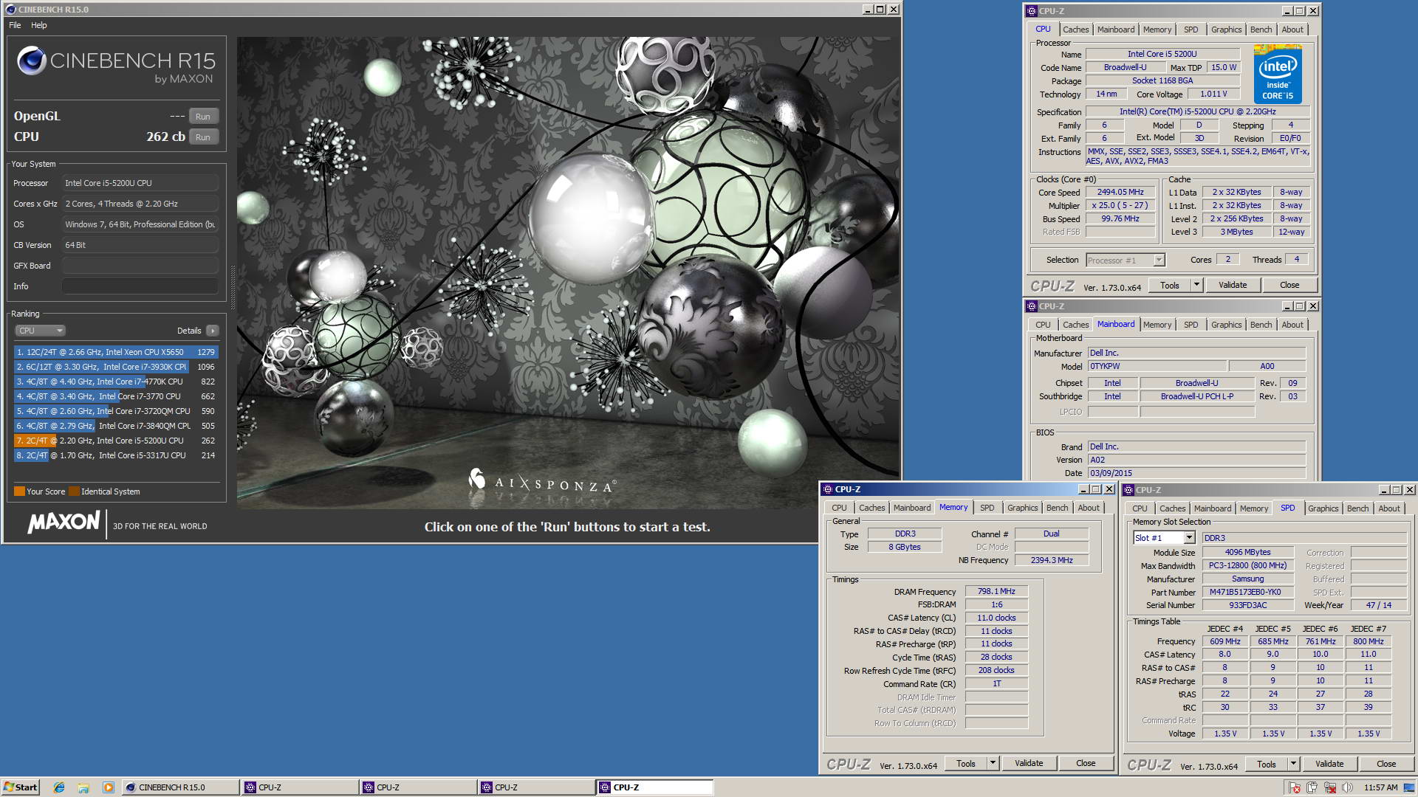Open the network status tray icon

click(x=1330, y=787)
